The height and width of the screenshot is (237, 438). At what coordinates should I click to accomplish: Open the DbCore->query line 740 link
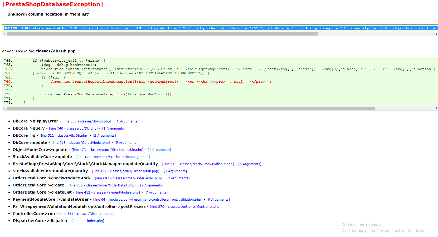click(73, 129)
